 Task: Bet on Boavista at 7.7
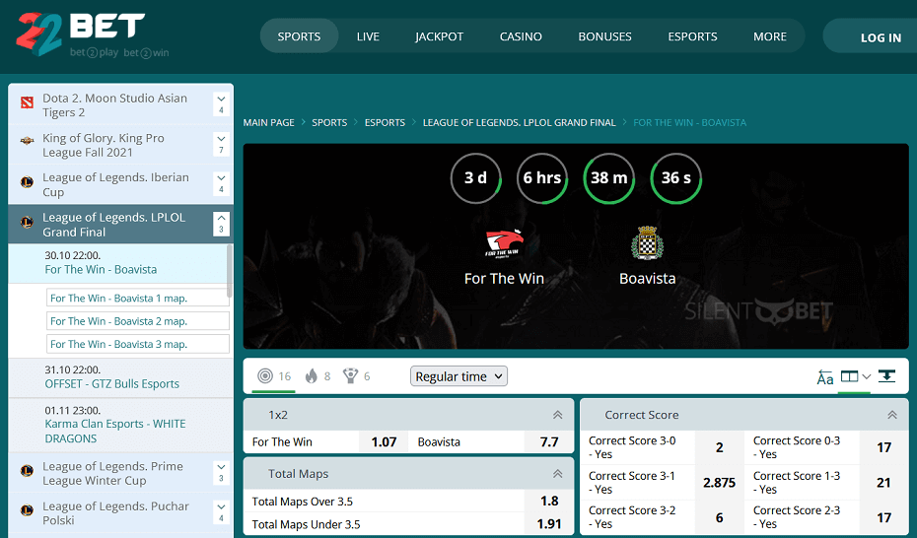548,442
